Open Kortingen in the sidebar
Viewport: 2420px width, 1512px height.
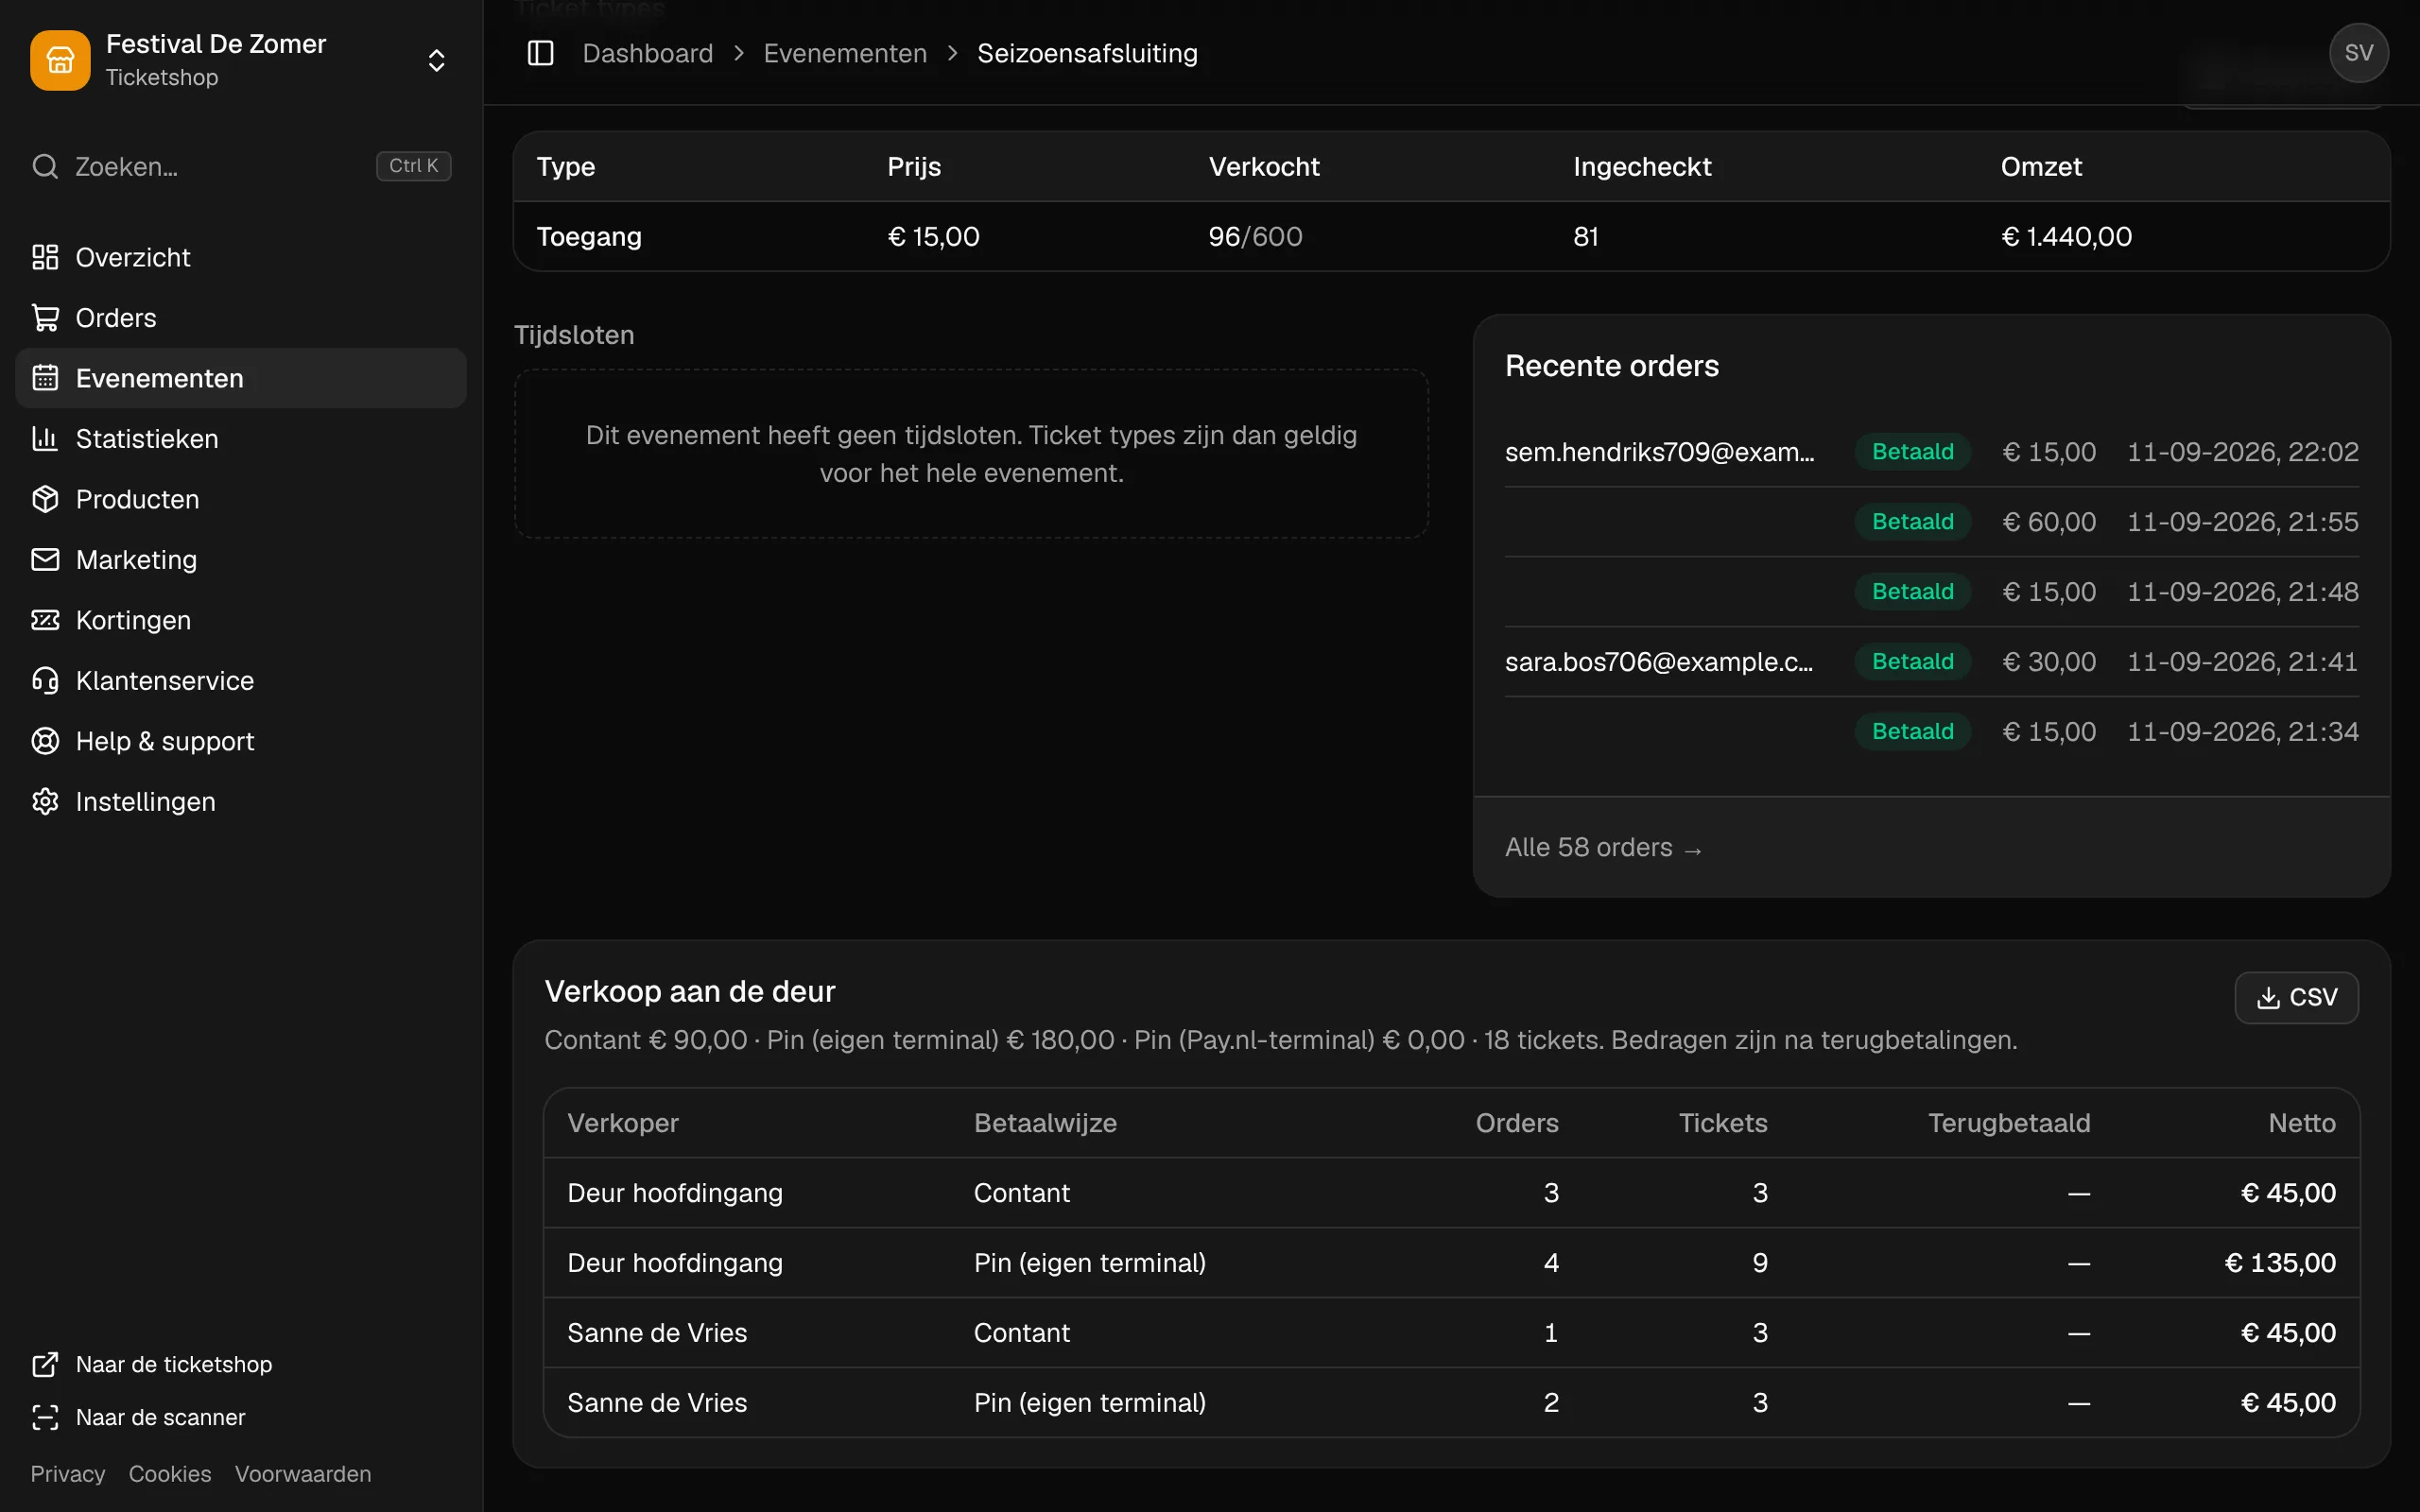241,620
